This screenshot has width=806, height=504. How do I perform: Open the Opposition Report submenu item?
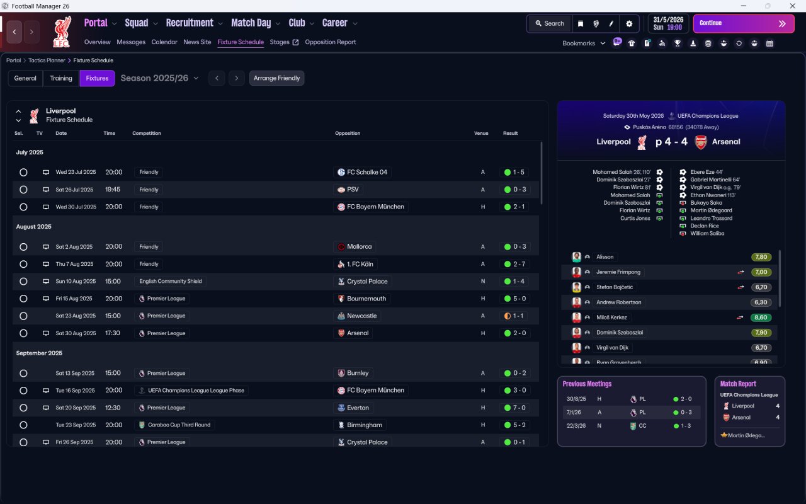(x=331, y=42)
